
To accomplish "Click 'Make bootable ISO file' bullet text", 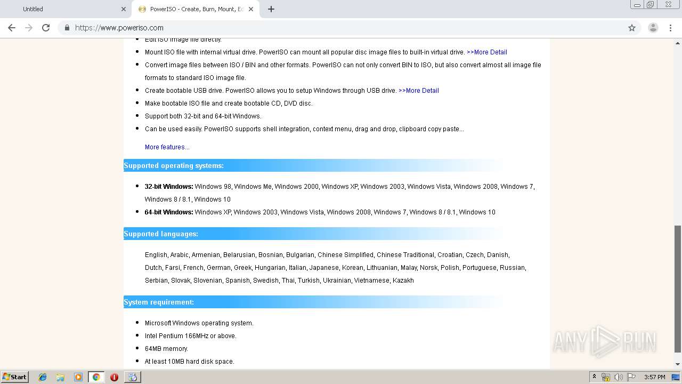I will [x=229, y=103].
